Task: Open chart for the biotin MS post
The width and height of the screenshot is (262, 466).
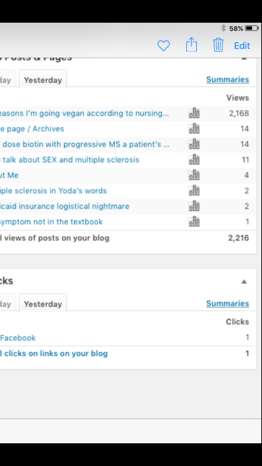Action: (194, 144)
